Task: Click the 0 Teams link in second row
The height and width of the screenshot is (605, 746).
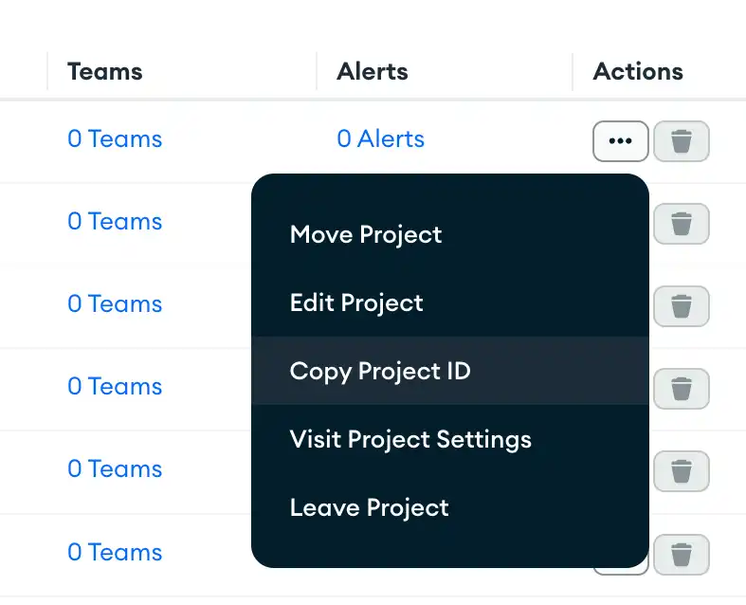Action: click(x=115, y=222)
